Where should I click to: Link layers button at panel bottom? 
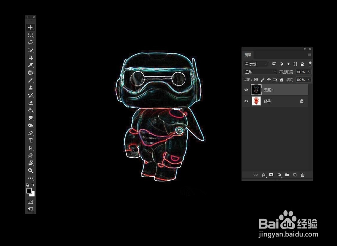point(255,175)
